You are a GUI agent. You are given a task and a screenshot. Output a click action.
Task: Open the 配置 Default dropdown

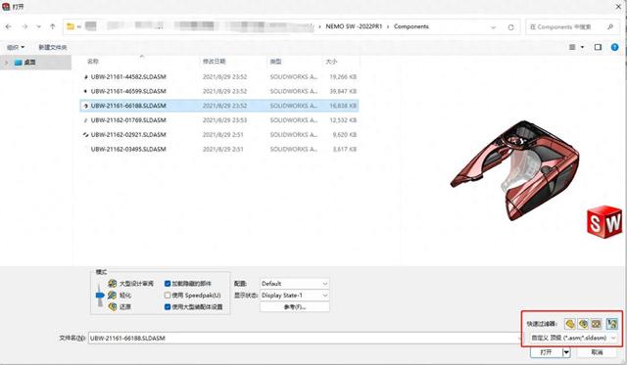295,284
